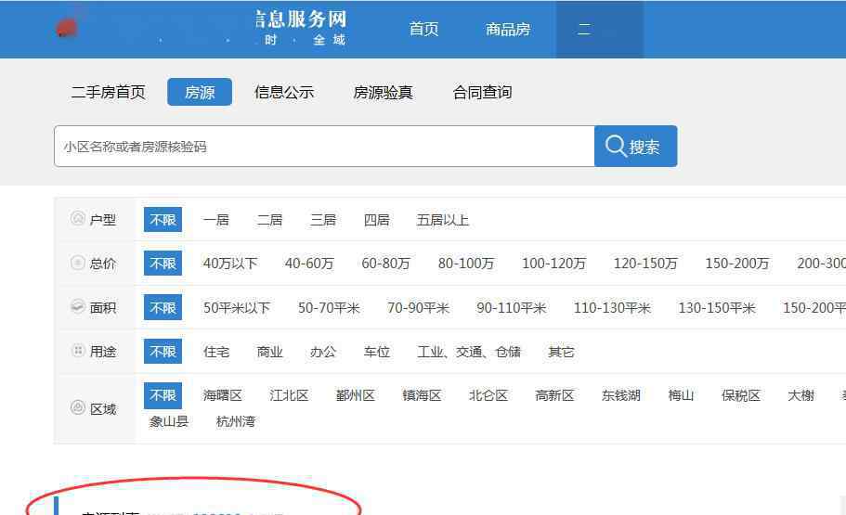Open the 房源验真 tab
The image size is (846, 515).
click(384, 92)
